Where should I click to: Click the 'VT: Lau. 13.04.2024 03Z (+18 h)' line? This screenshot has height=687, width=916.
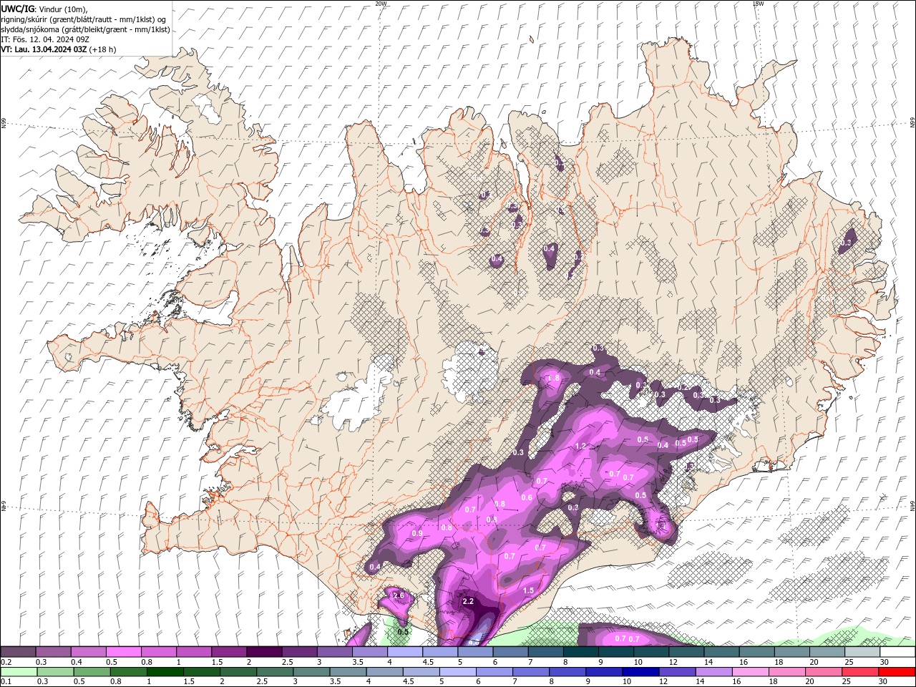(58, 49)
